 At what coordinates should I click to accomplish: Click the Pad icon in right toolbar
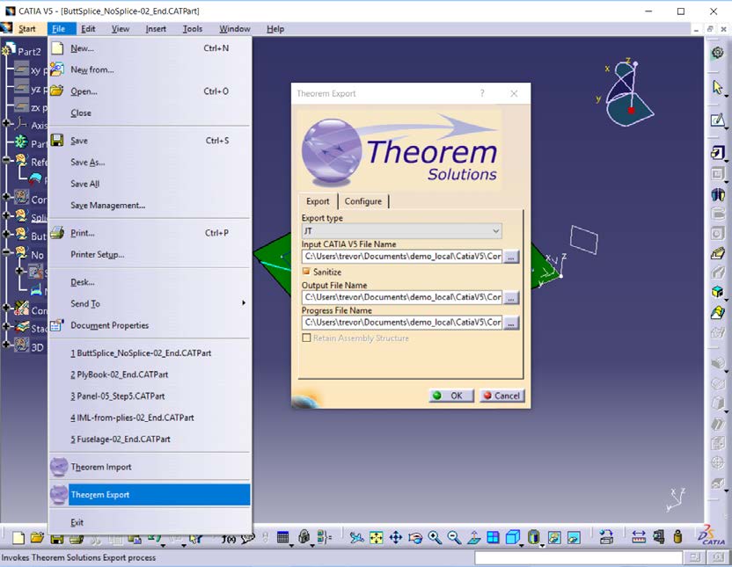point(718,152)
